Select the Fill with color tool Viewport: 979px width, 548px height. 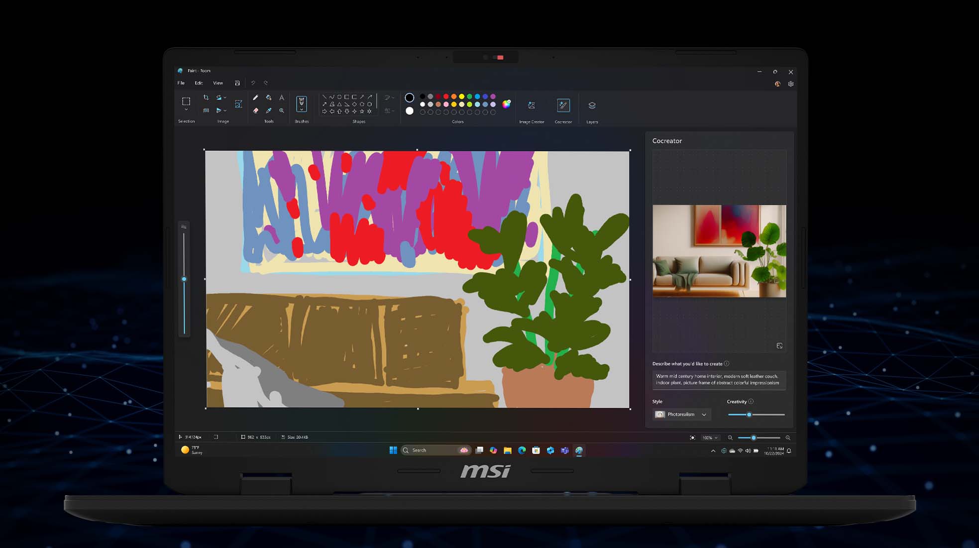tap(268, 98)
